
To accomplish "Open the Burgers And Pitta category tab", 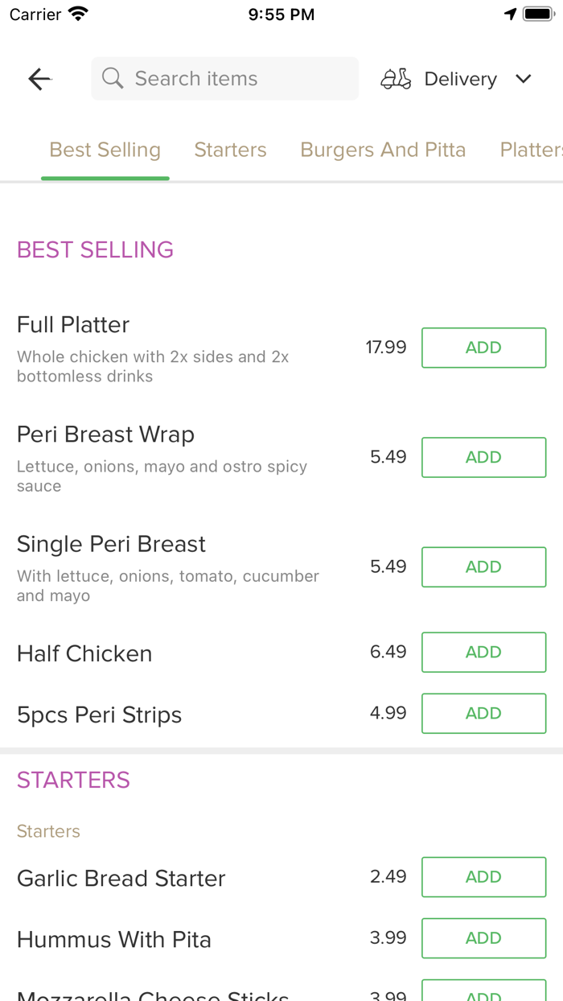I will tap(383, 150).
